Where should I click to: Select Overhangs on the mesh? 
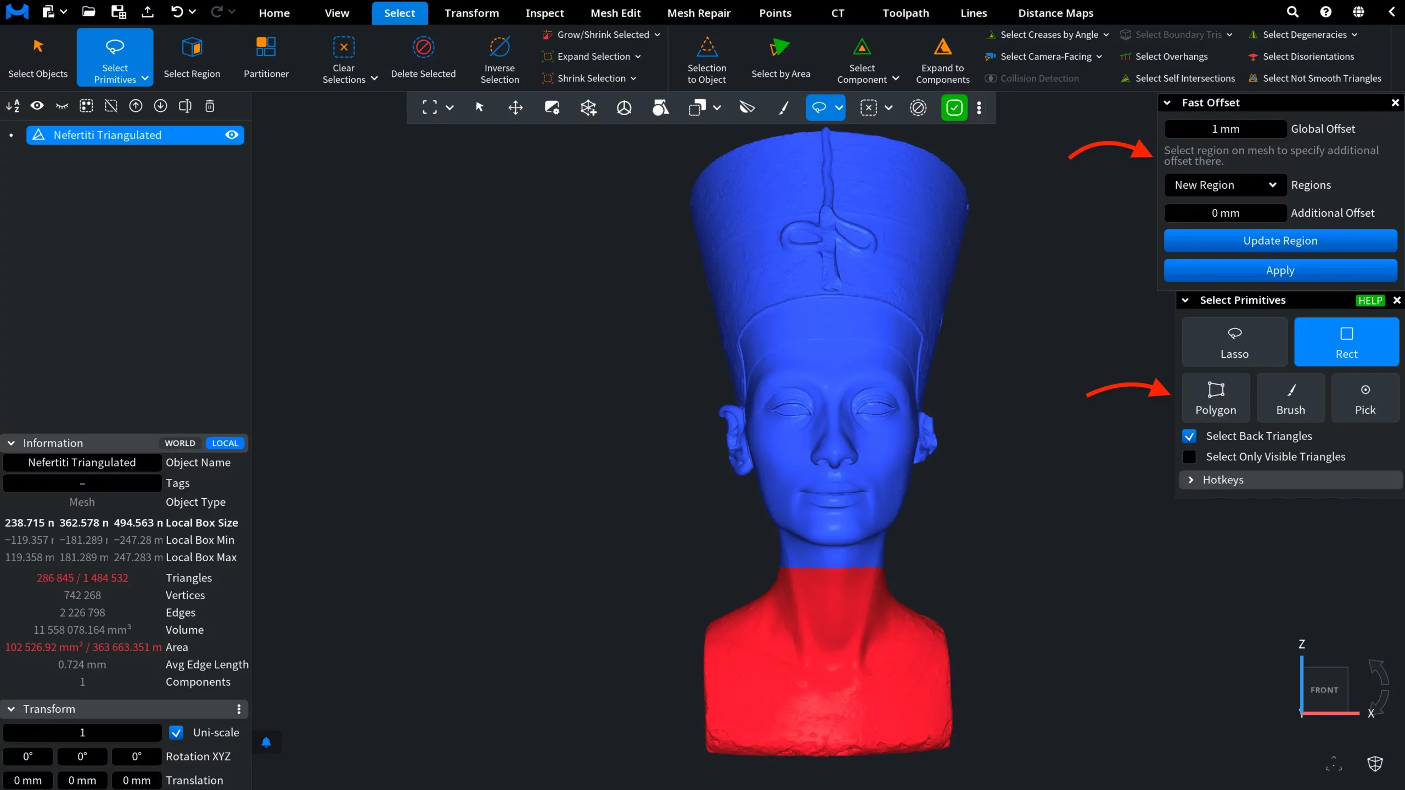[1164, 57]
